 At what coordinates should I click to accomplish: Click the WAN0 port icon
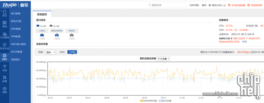point(71,35)
